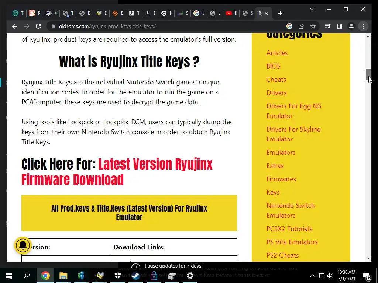The width and height of the screenshot is (378, 283).
Task: Open File Explorer from the taskbar
Action: 63,276
